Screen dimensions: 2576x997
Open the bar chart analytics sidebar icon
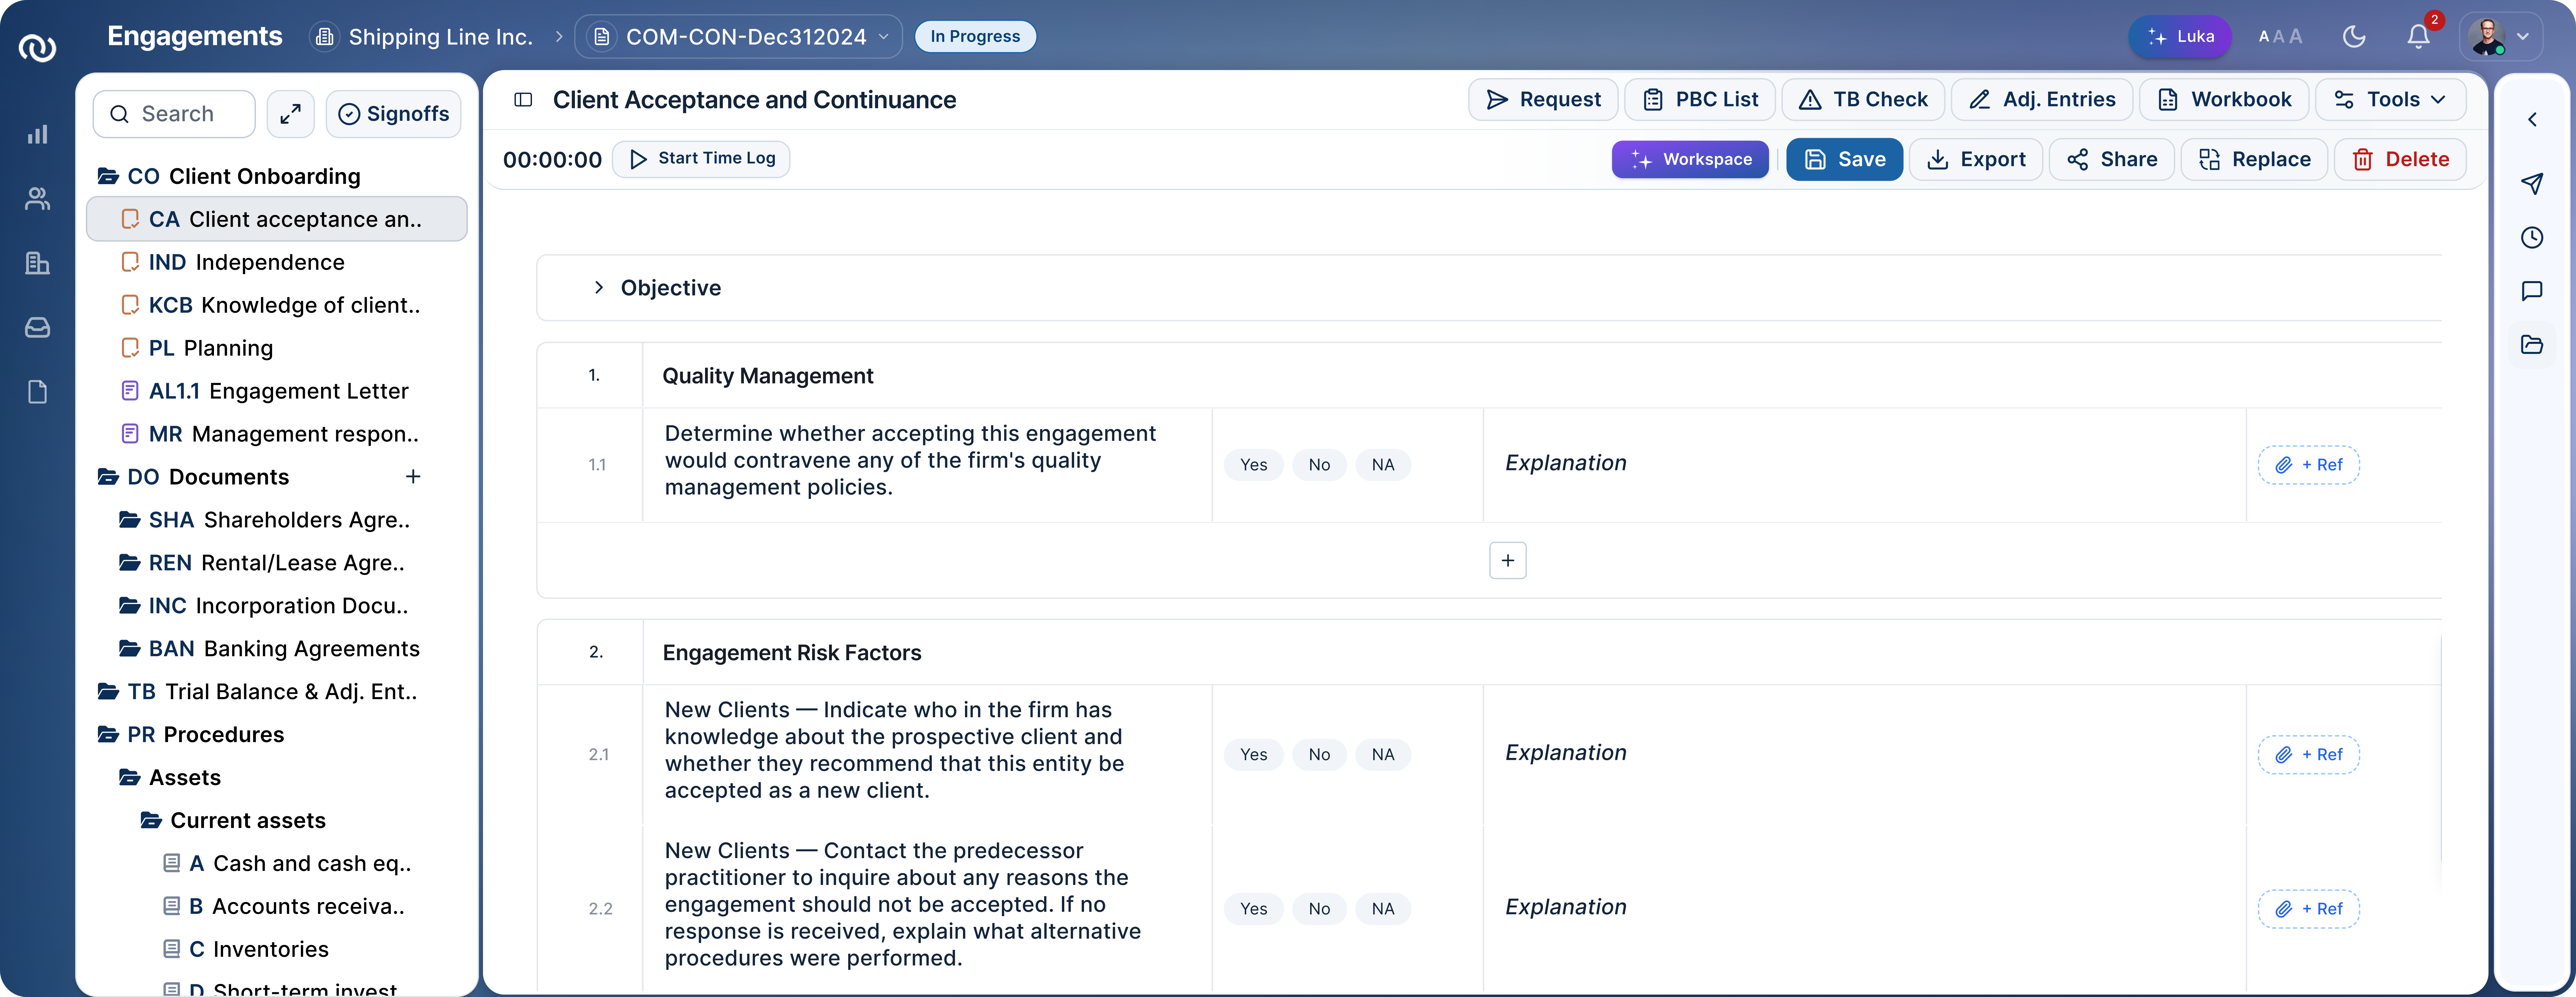[x=37, y=134]
